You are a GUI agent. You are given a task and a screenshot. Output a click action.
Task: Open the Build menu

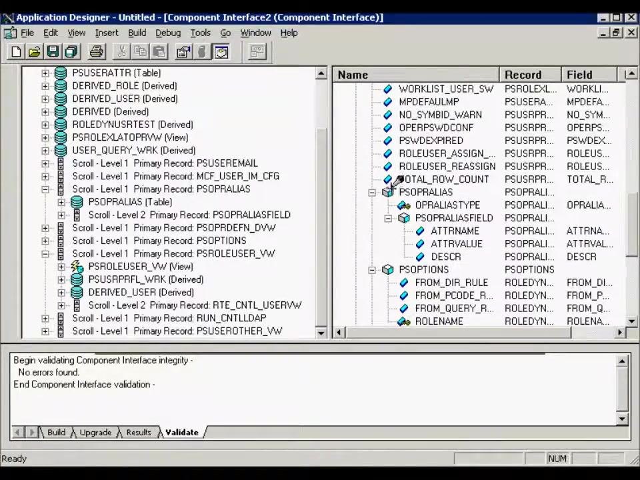coord(137,33)
